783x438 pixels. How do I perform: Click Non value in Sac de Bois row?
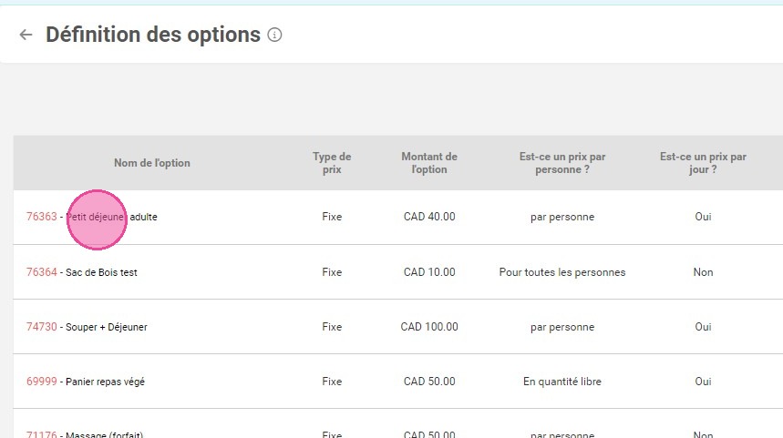tap(703, 272)
